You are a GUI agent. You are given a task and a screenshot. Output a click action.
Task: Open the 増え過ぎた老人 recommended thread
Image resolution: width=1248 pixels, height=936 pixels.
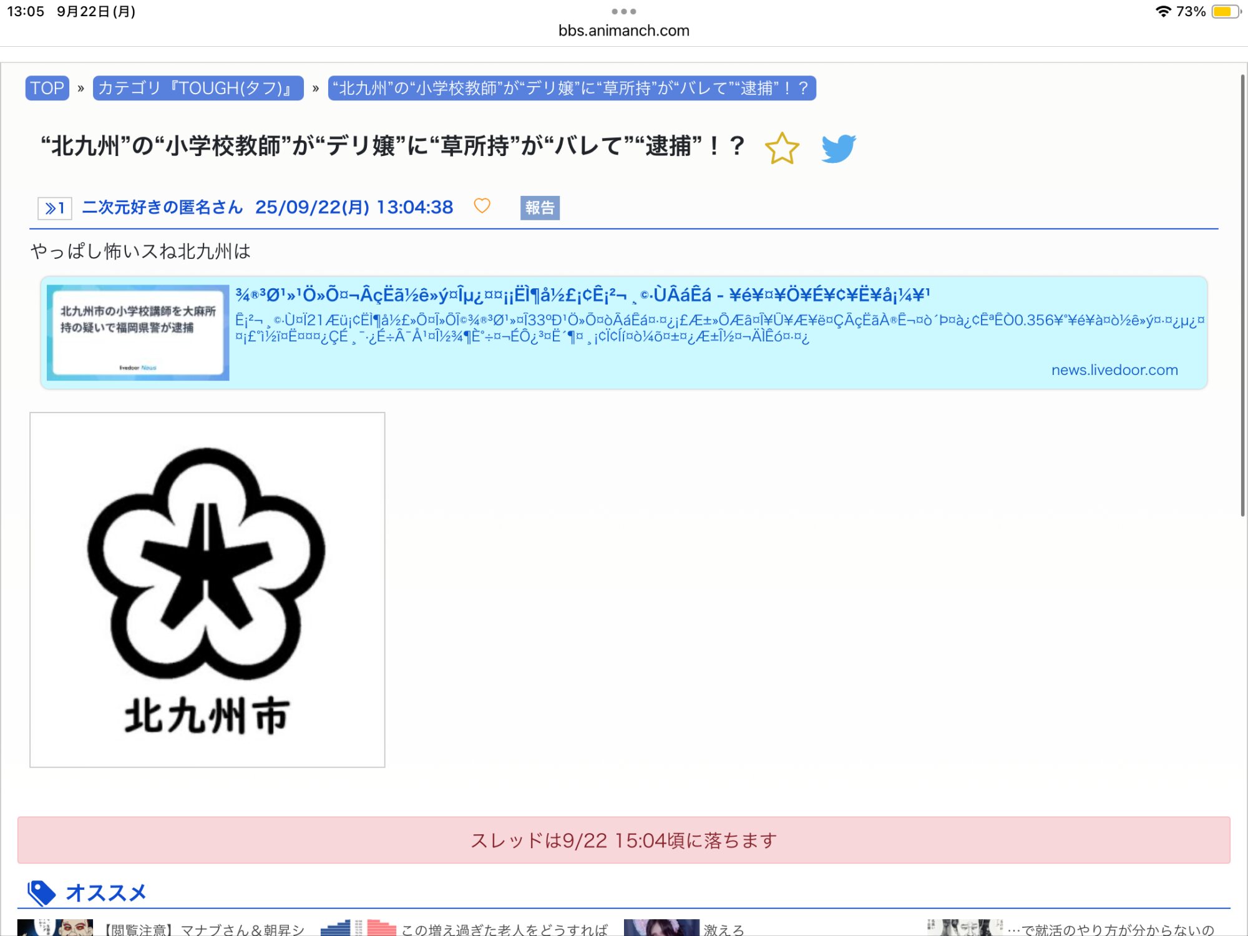click(x=504, y=929)
